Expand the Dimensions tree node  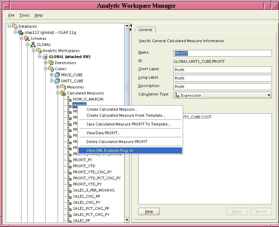[46, 63]
